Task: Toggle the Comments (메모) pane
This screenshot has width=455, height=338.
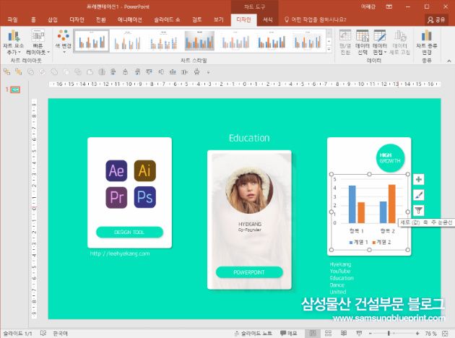Action: pyautogui.click(x=288, y=334)
